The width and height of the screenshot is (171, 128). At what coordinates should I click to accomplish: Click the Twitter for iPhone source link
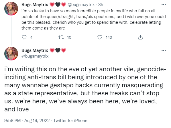coord(70,121)
